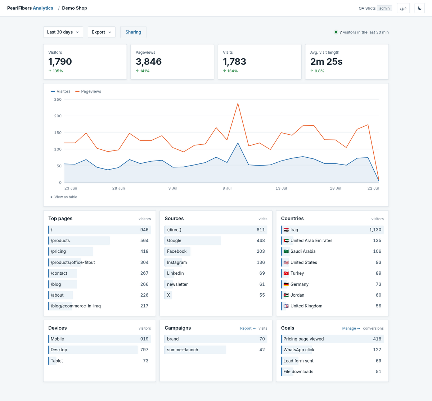
Task: Open the Campaigns Report link
Action: tap(248, 328)
